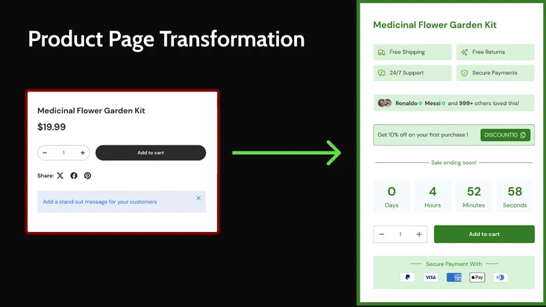Click the 4 Hours countdown box
546x307 pixels.
tap(433, 196)
